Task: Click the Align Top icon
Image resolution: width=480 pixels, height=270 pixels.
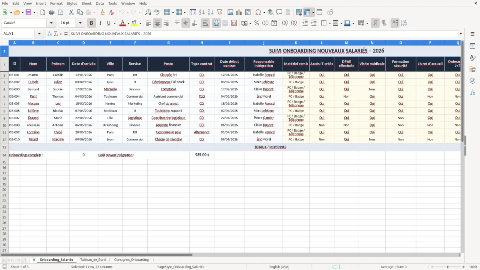Action: tap(177, 23)
